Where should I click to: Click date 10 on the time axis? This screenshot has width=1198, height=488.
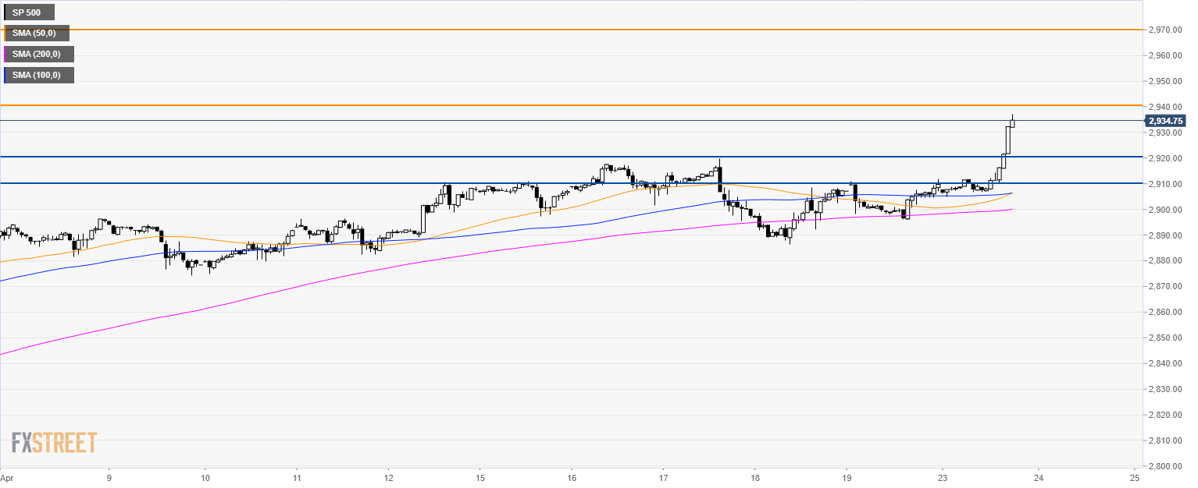[205, 477]
